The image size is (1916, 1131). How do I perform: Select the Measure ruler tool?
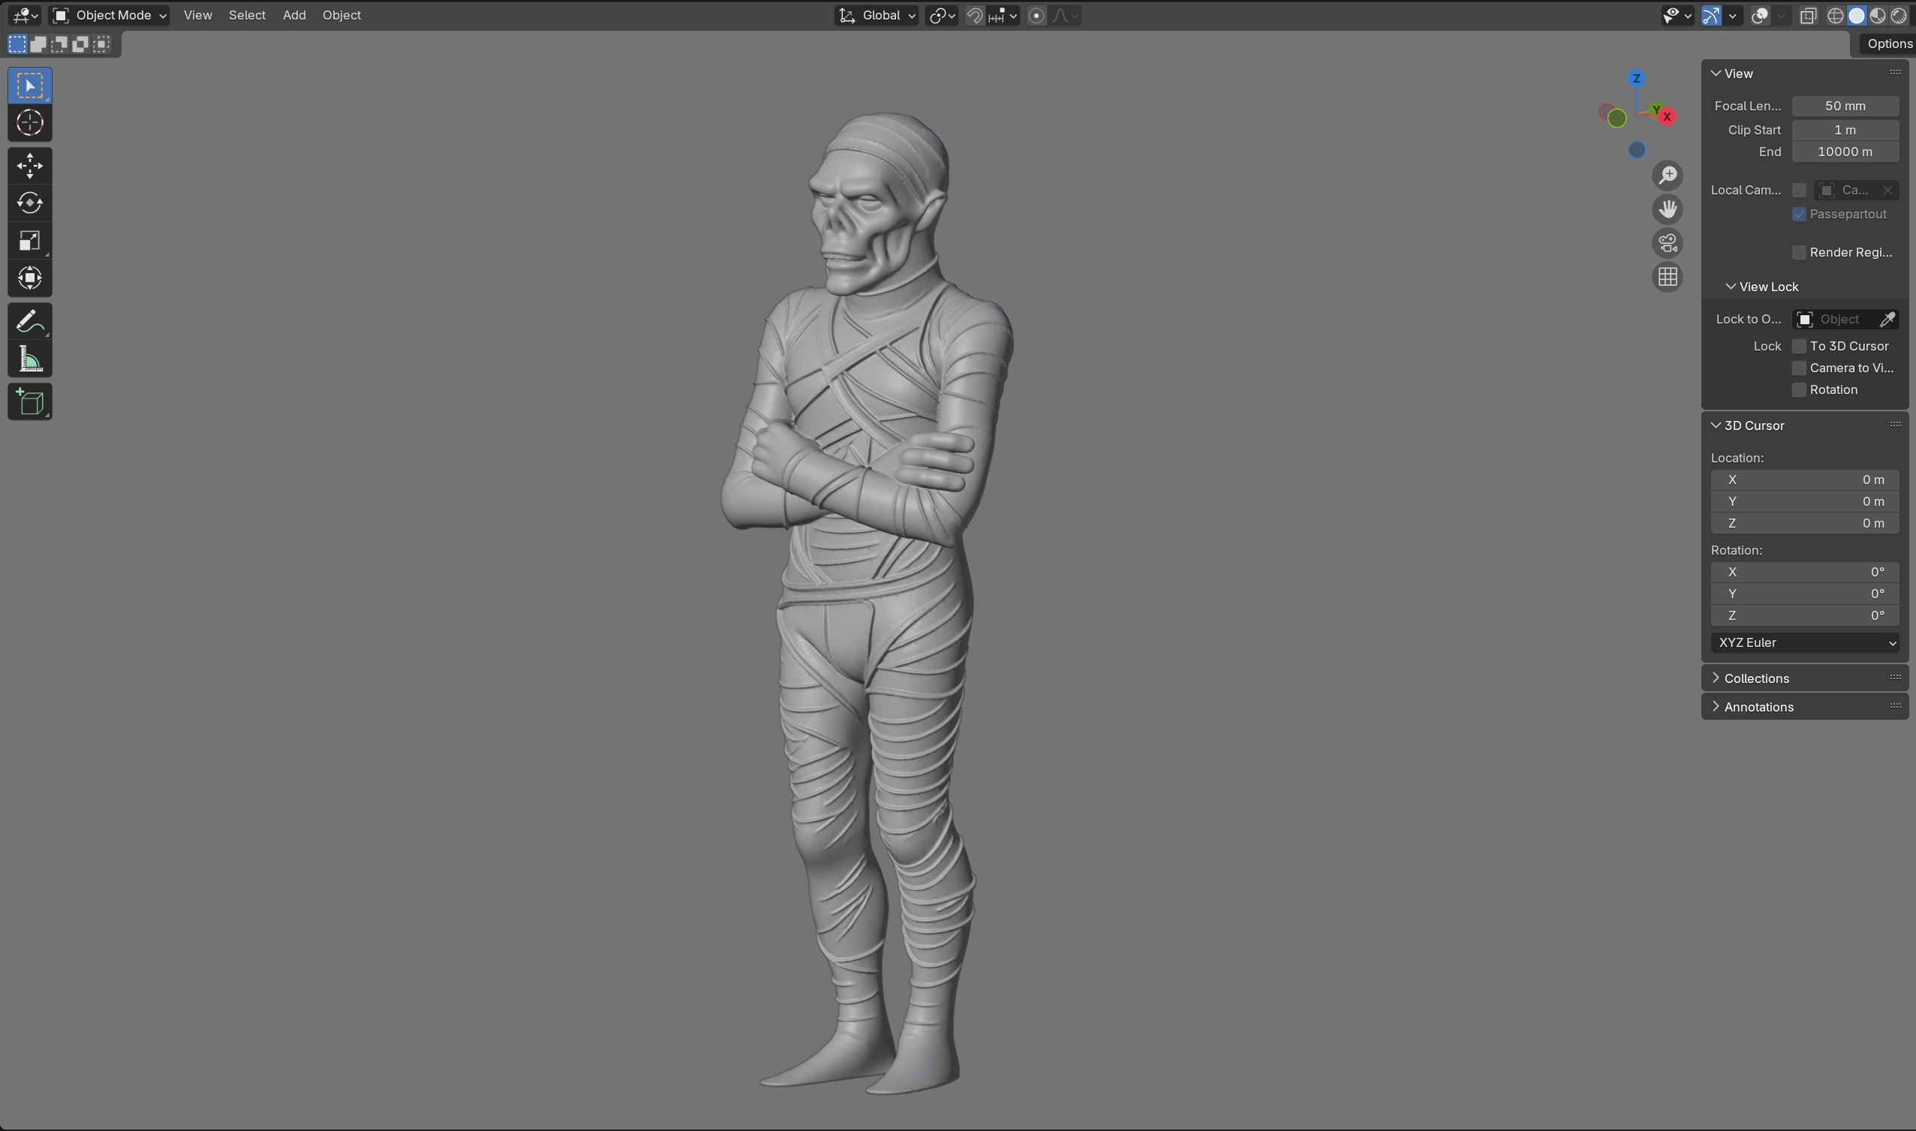(30, 359)
